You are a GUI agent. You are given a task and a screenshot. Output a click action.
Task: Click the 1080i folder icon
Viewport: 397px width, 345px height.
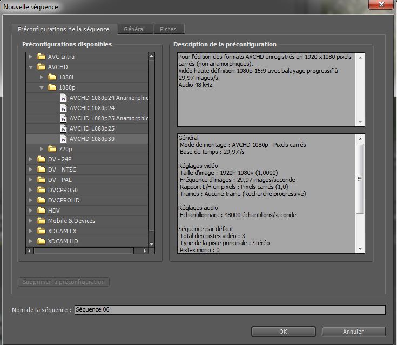point(52,77)
